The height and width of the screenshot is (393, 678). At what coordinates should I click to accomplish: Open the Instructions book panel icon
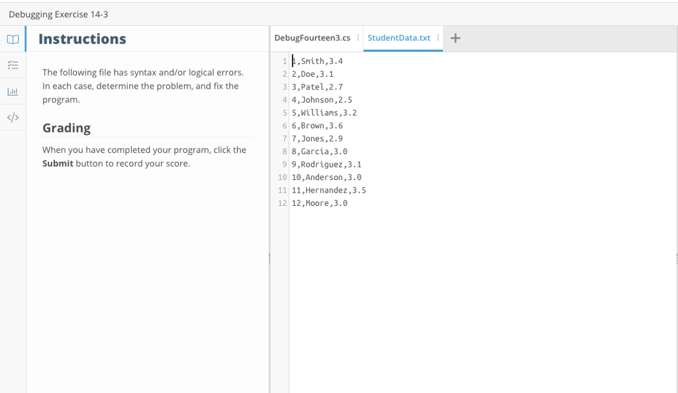point(13,39)
